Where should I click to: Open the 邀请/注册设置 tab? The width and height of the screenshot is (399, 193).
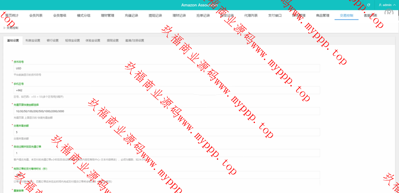click(x=135, y=40)
